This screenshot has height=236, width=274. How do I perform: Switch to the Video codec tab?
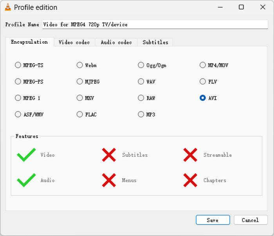tap(74, 42)
